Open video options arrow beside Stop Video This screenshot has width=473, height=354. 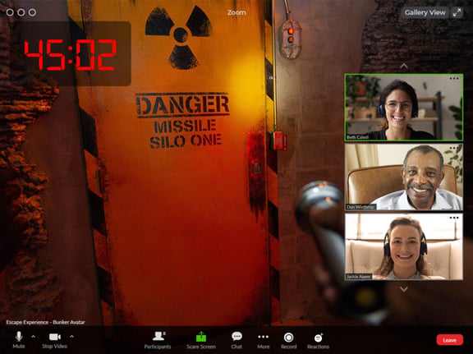click(71, 336)
